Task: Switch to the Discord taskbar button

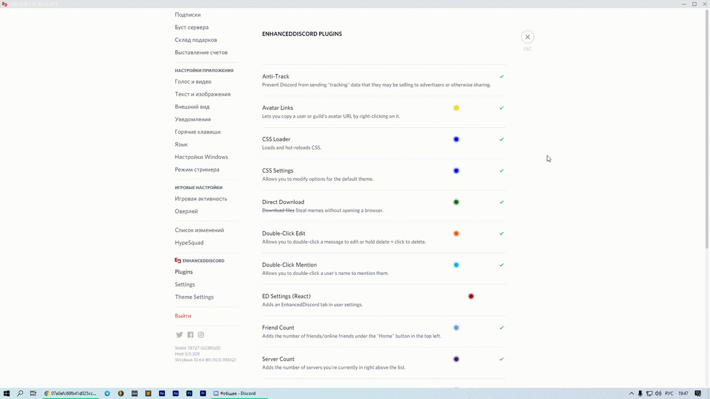Action: [x=240, y=393]
